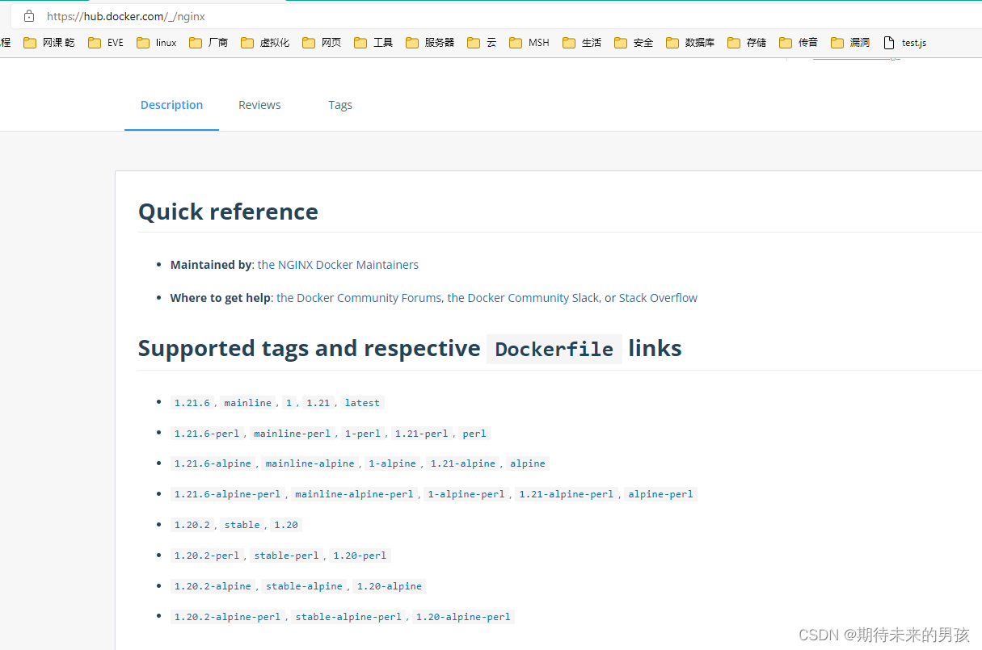The width and height of the screenshot is (982, 650).
Task: Open the 云 bookmark folder
Action: click(482, 43)
